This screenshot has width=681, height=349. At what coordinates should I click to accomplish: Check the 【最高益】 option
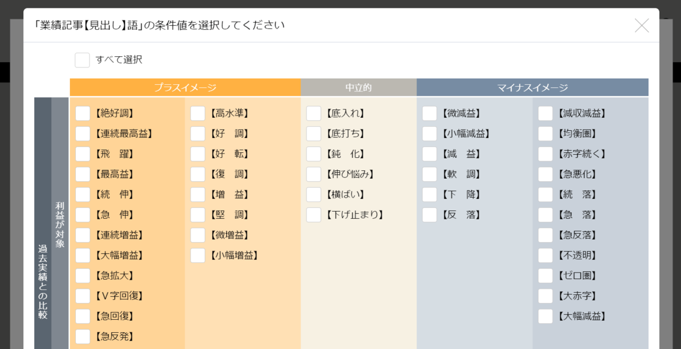[x=82, y=174]
